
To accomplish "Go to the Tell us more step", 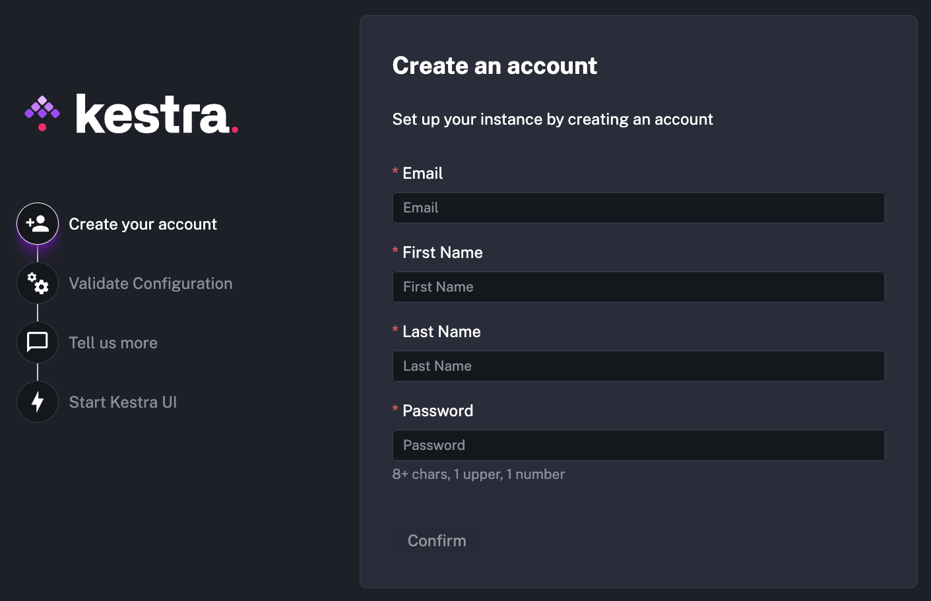I will [113, 342].
